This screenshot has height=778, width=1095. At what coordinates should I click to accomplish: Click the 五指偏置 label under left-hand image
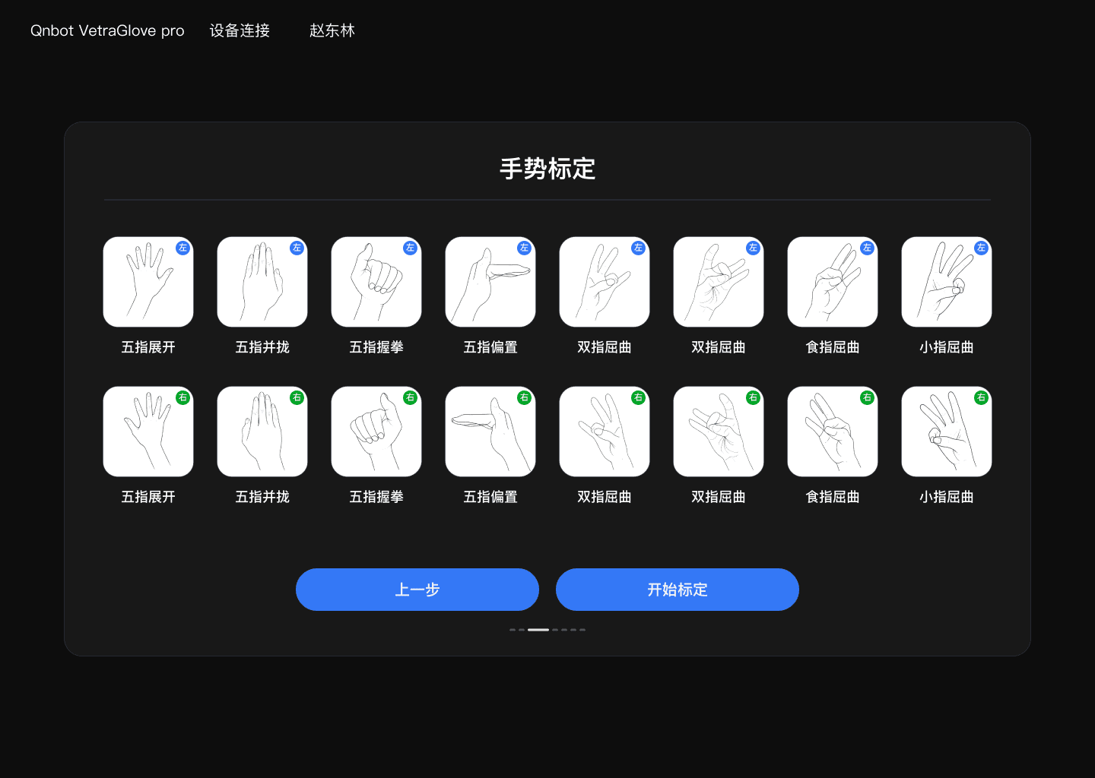[490, 347]
